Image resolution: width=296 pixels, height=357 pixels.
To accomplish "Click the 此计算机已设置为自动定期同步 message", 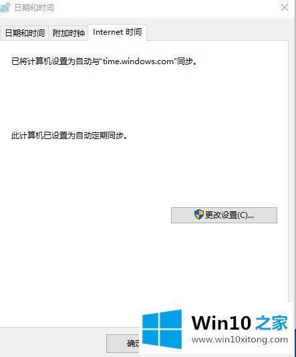I will tap(69, 136).
